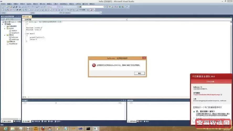
Task: Open the 文件(F) menu
Action: click(x=3, y=4)
